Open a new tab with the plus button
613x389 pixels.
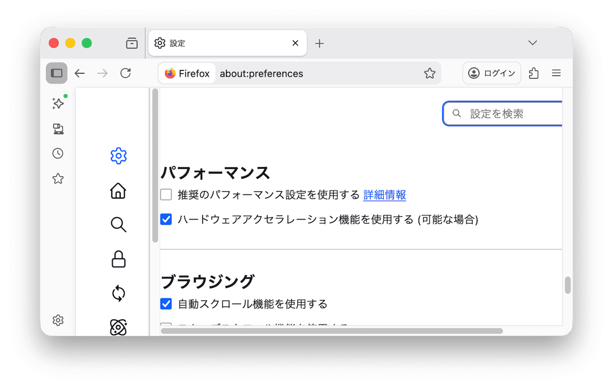point(319,43)
